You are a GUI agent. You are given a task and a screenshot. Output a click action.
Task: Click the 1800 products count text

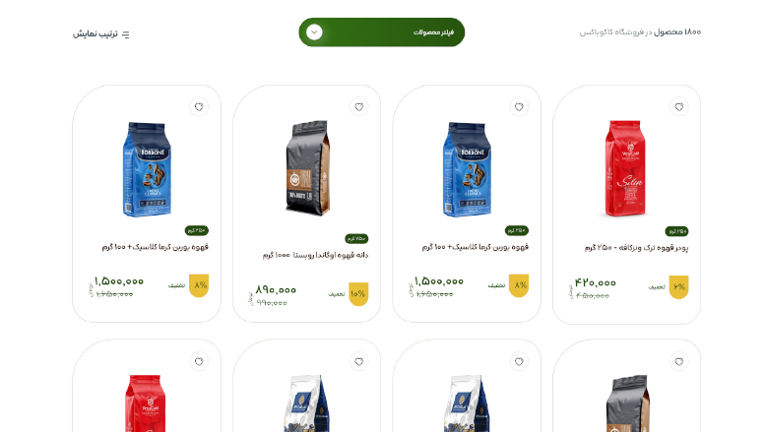click(x=677, y=32)
